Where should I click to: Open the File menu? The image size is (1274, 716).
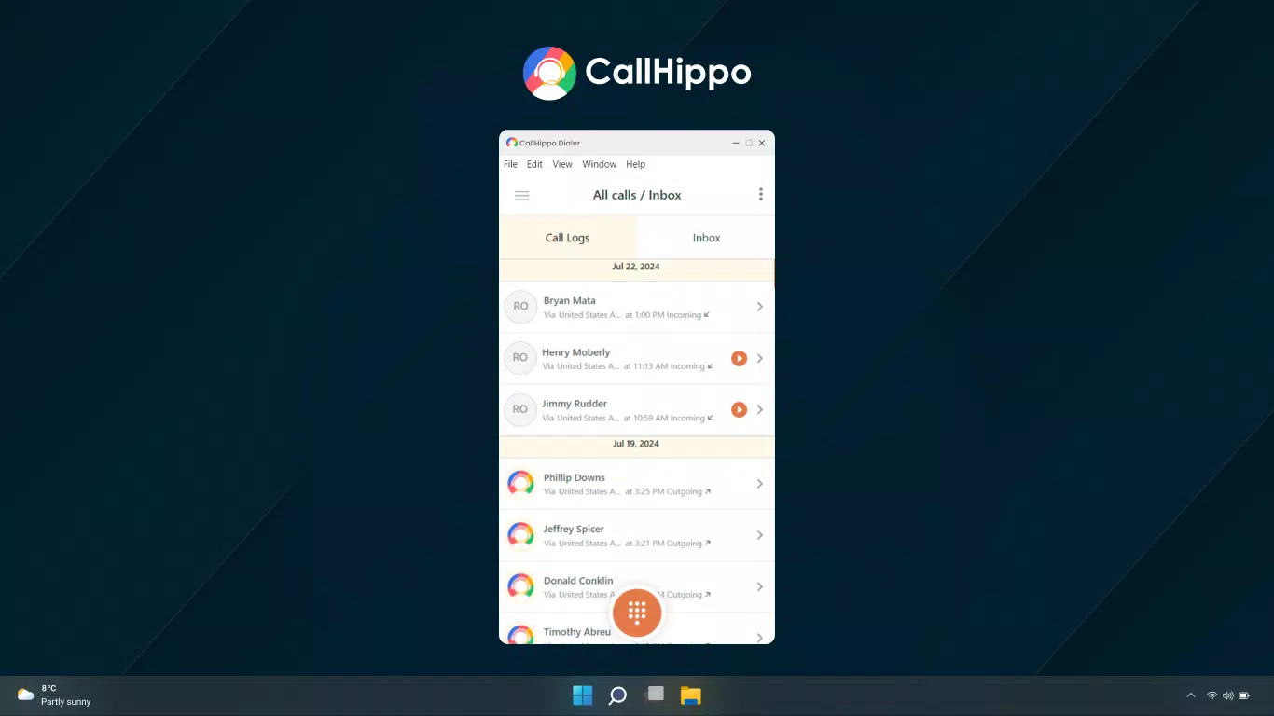(x=510, y=164)
